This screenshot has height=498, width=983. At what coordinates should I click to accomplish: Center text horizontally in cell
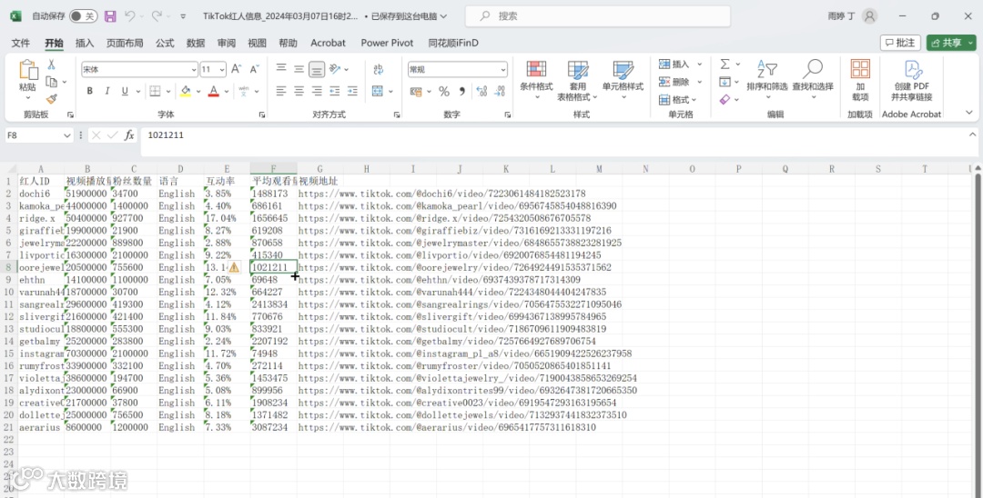299,92
